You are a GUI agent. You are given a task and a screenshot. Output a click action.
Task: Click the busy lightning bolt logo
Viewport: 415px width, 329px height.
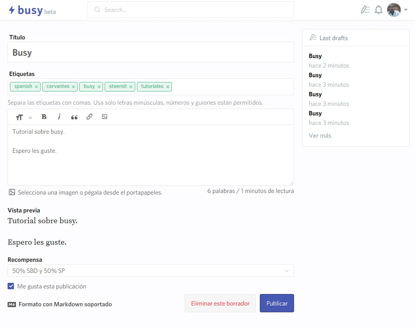point(12,10)
